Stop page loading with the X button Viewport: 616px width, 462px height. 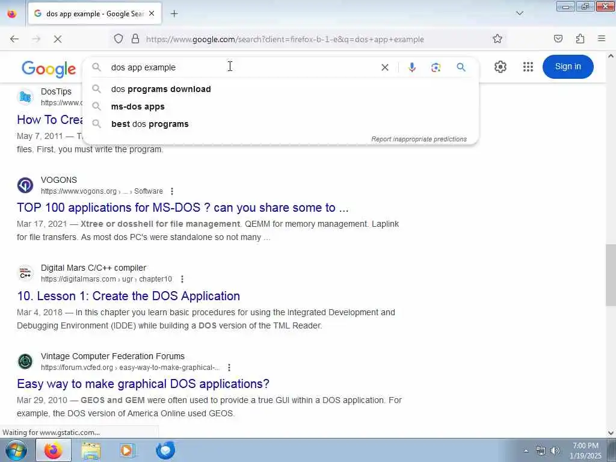(x=58, y=39)
